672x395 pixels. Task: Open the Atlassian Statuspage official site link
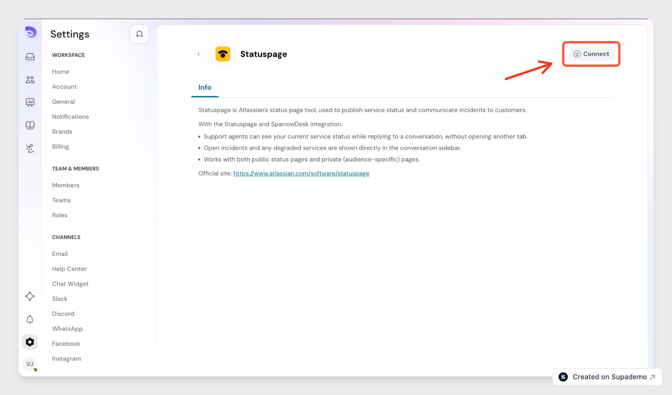[301, 173]
